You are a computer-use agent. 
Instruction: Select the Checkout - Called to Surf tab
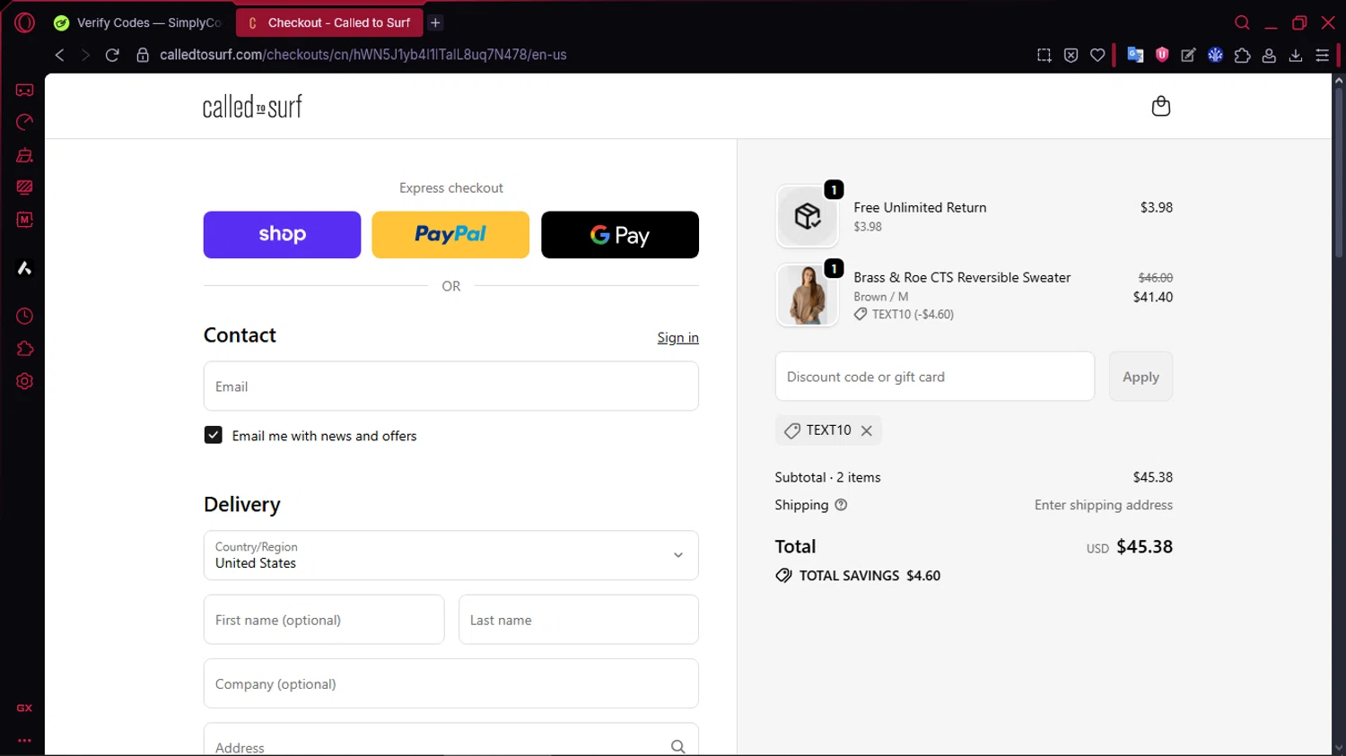tap(329, 22)
